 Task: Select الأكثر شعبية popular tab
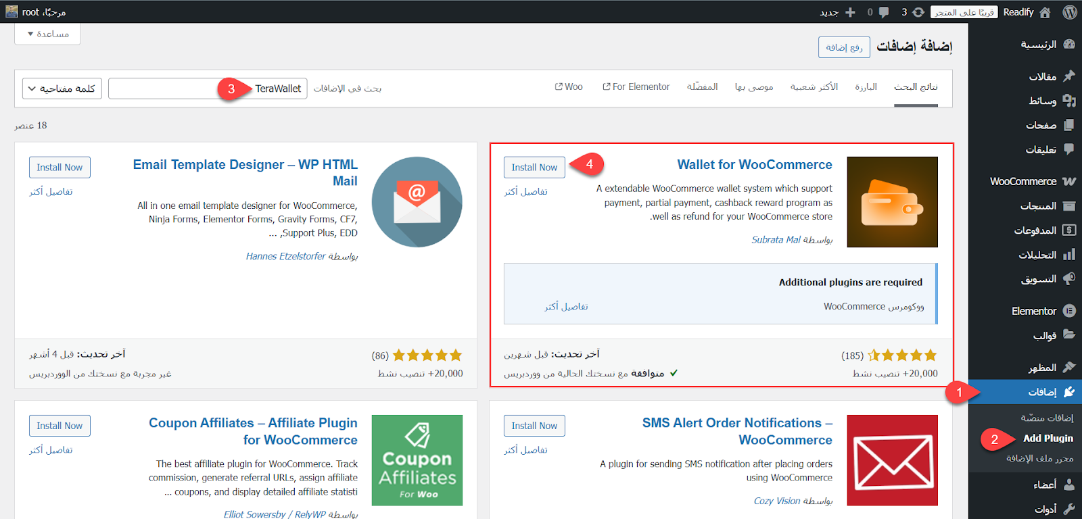[x=814, y=87]
